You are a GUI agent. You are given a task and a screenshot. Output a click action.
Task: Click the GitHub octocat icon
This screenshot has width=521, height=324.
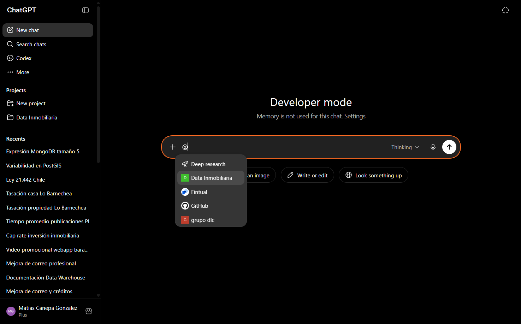tap(185, 206)
